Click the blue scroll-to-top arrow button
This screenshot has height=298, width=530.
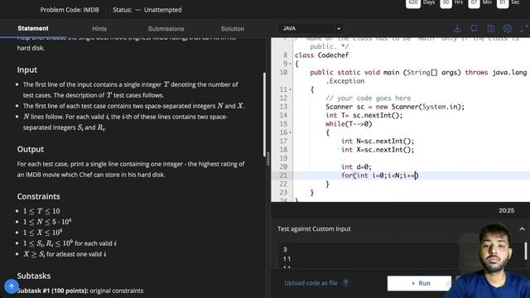click(11, 286)
